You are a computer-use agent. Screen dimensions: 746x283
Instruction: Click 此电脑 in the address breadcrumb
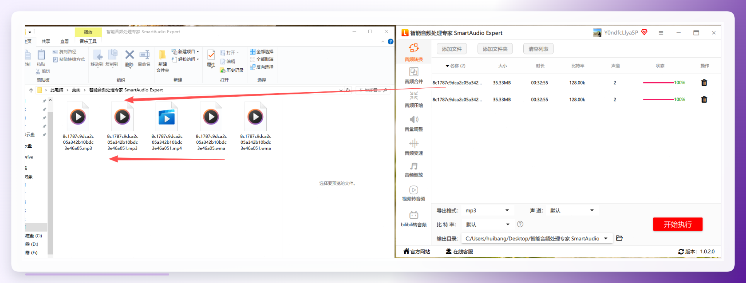(x=56, y=90)
